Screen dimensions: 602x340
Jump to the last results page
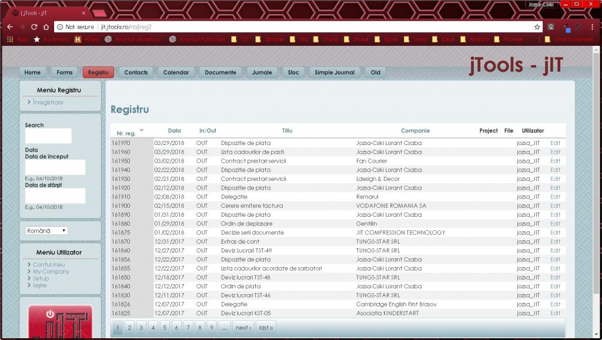[266, 328]
